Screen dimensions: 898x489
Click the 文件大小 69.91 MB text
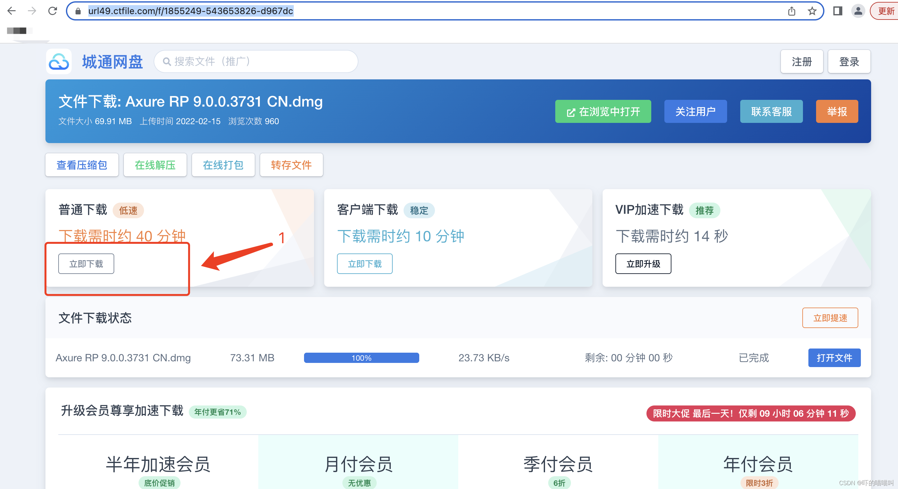pyautogui.click(x=95, y=121)
